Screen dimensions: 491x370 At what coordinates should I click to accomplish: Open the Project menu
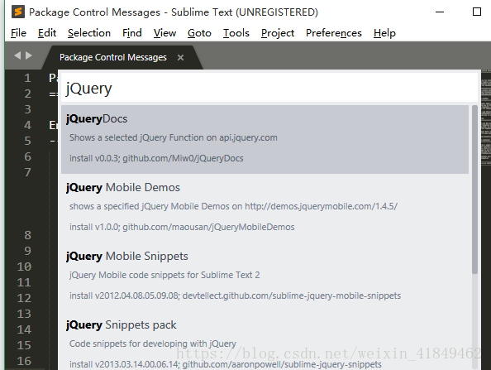pos(278,33)
